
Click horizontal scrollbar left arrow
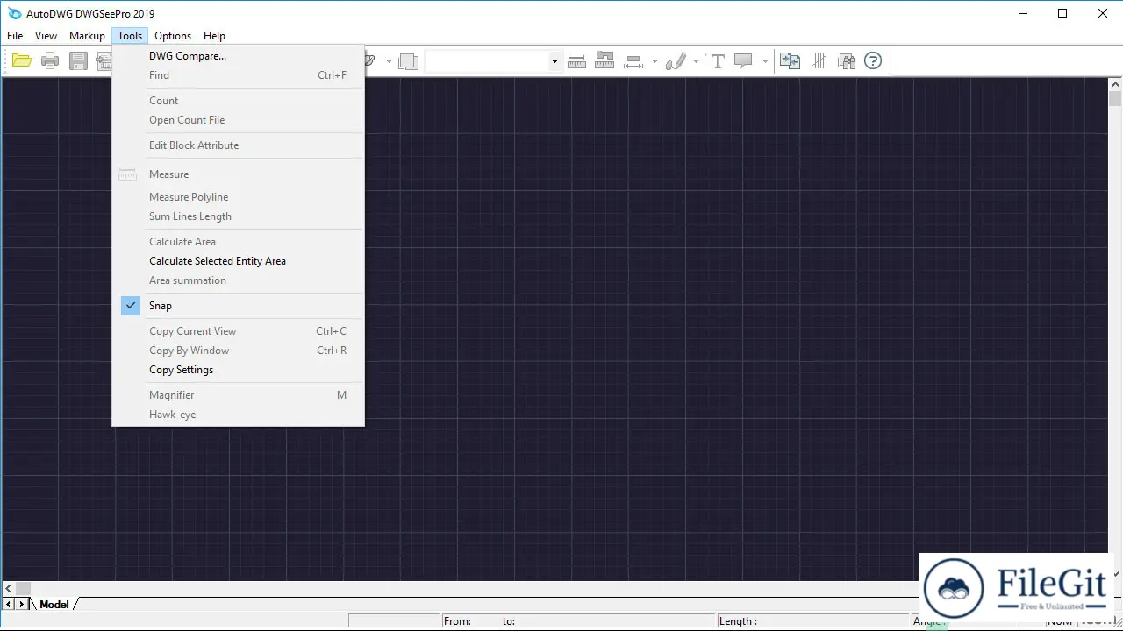point(9,589)
